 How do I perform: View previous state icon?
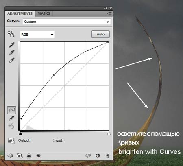click(88, 156)
